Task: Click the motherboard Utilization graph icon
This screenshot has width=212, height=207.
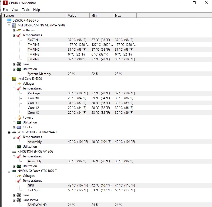Action: [19, 69]
